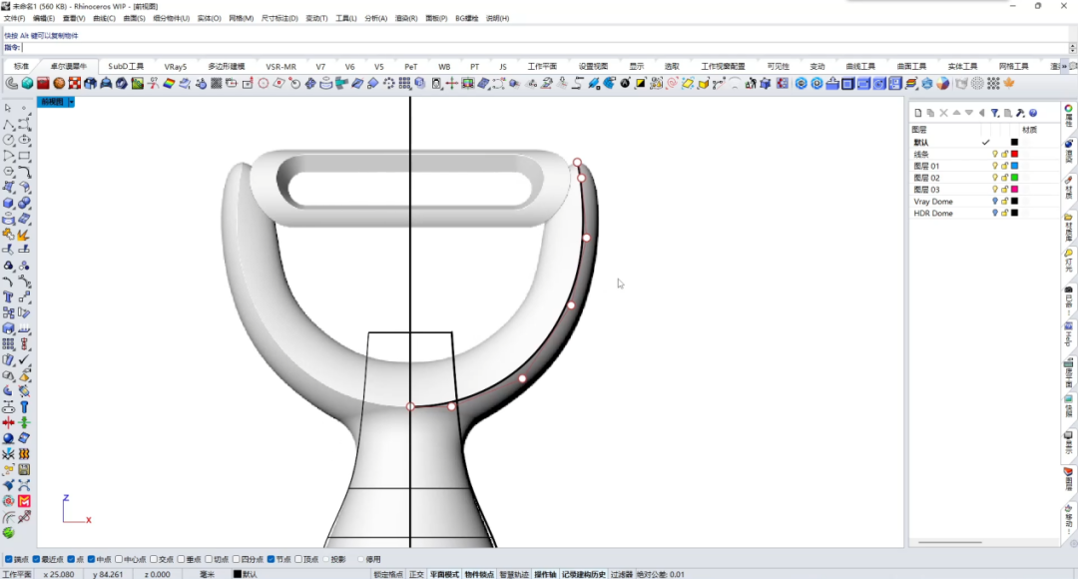Enable the 中心点 osnap checkbox

pyautogui.click(x=119, y=560)
